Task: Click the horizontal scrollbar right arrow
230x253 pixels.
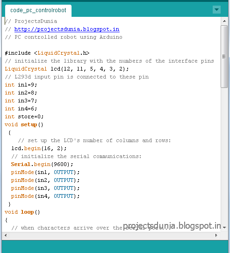Action: click(216, 235)
